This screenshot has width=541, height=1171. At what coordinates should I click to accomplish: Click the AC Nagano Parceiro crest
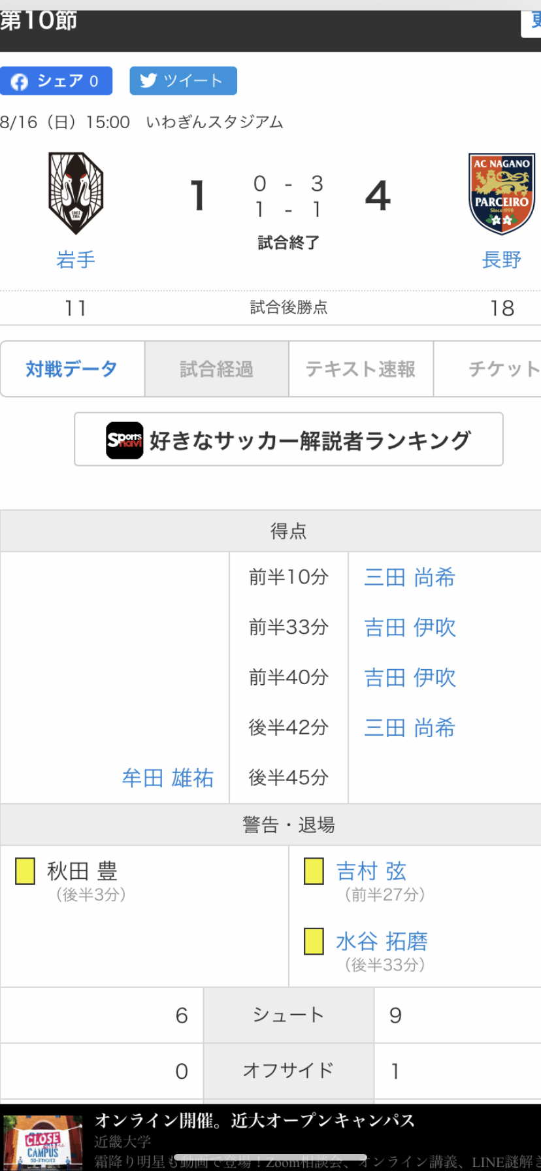[x=502, y=193]
